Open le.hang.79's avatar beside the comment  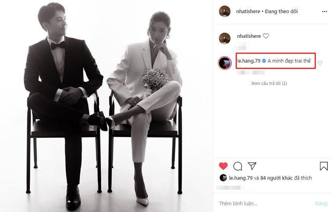225,63
